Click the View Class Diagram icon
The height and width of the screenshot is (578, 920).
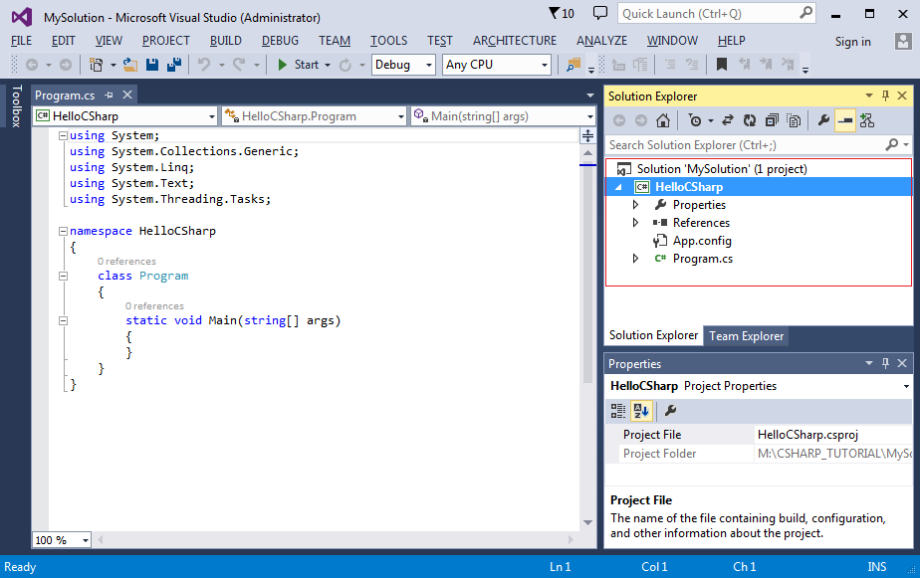click(x=867, y=120)
